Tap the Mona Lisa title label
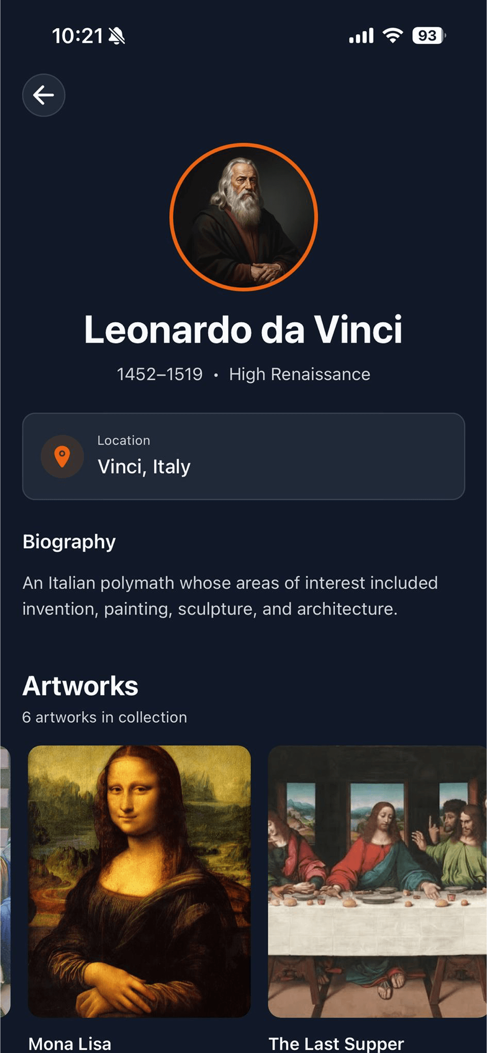 [70, 1043]
